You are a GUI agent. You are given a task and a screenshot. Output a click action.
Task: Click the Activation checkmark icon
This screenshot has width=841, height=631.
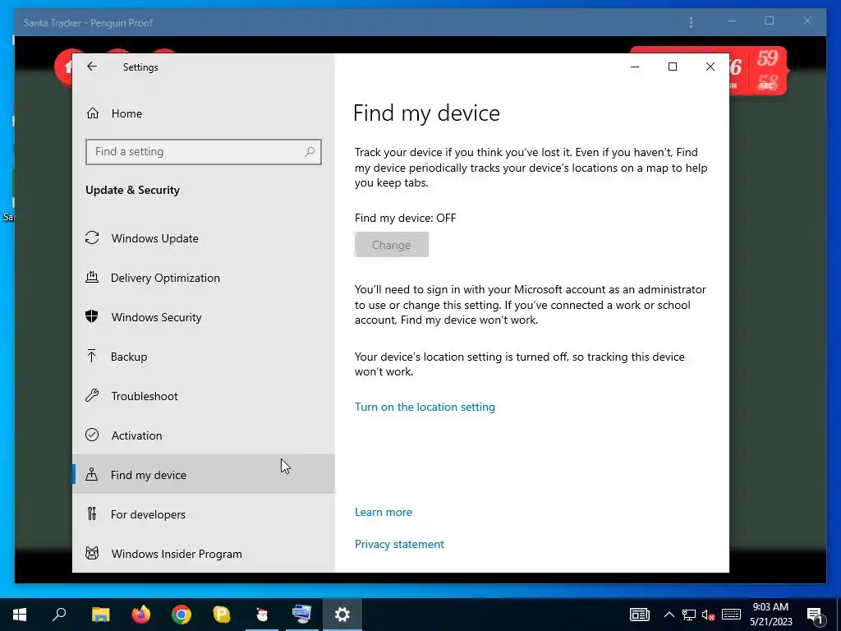click(92, 435)
